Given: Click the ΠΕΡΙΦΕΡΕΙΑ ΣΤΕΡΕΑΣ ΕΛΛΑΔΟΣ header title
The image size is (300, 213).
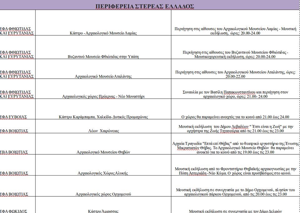Looking at the screenshot, I should pyautogui.click(x=145, y=7).
